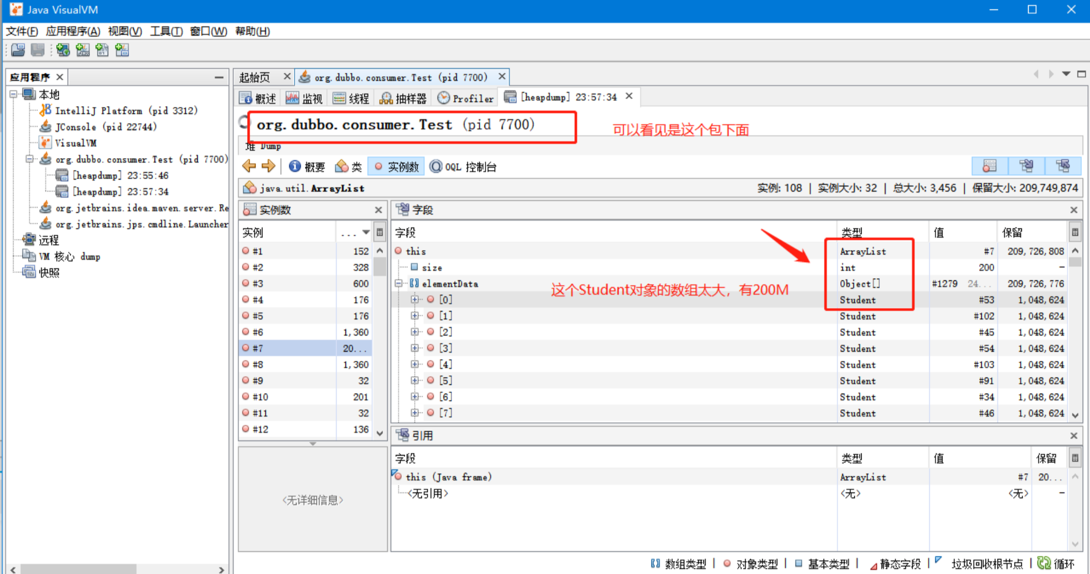Click the last view button at far right of heap toolbar
Image resolution: width=1090 pixels, height=574 pixels.
[x=1063, y=166]
